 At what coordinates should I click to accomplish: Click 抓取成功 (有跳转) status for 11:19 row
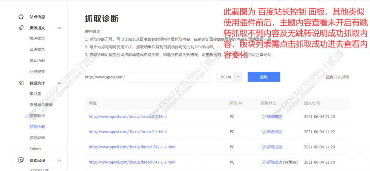pyautogui.click(x=280, y=162)
